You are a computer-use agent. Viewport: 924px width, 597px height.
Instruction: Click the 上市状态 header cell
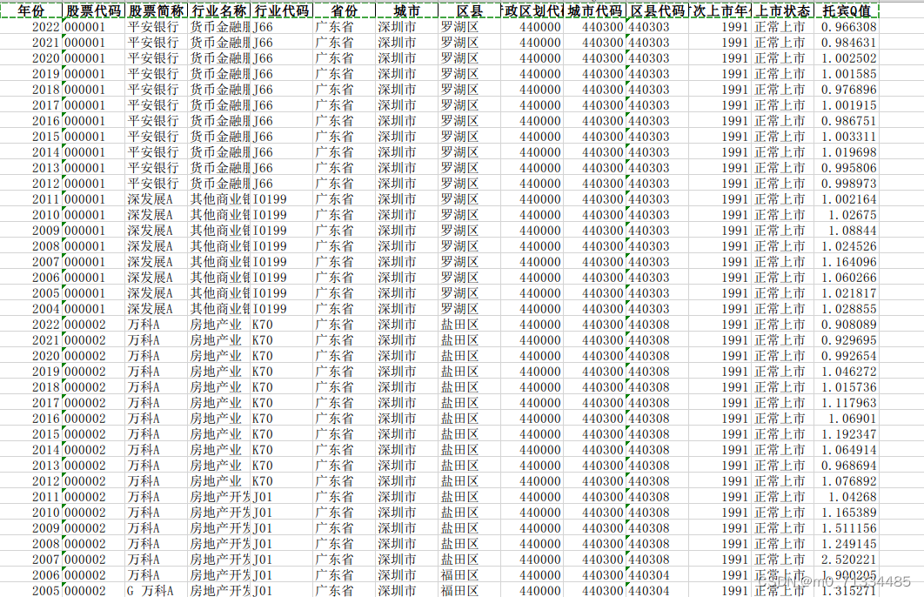click(x=782, y=10)
